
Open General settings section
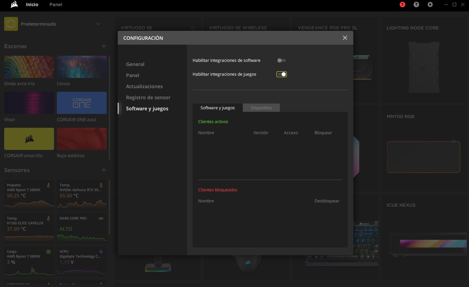(135, 64)
